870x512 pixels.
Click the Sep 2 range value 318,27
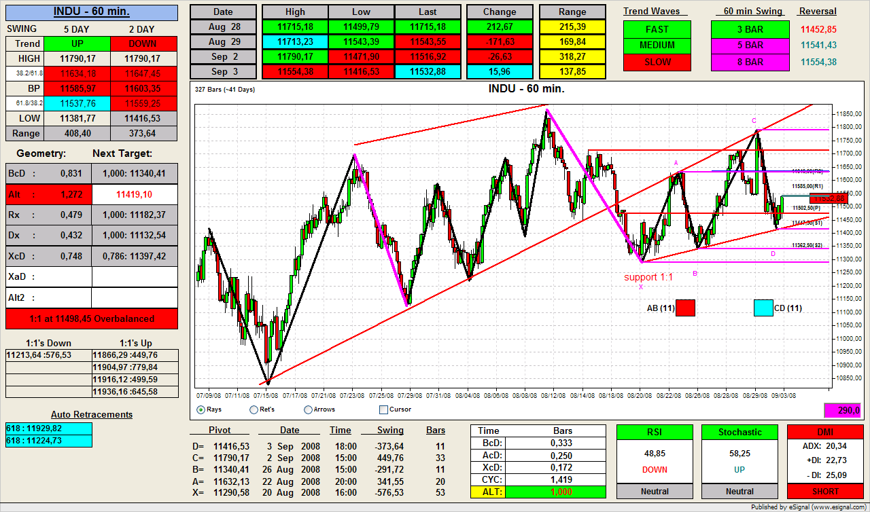click(x=572, y=57)
